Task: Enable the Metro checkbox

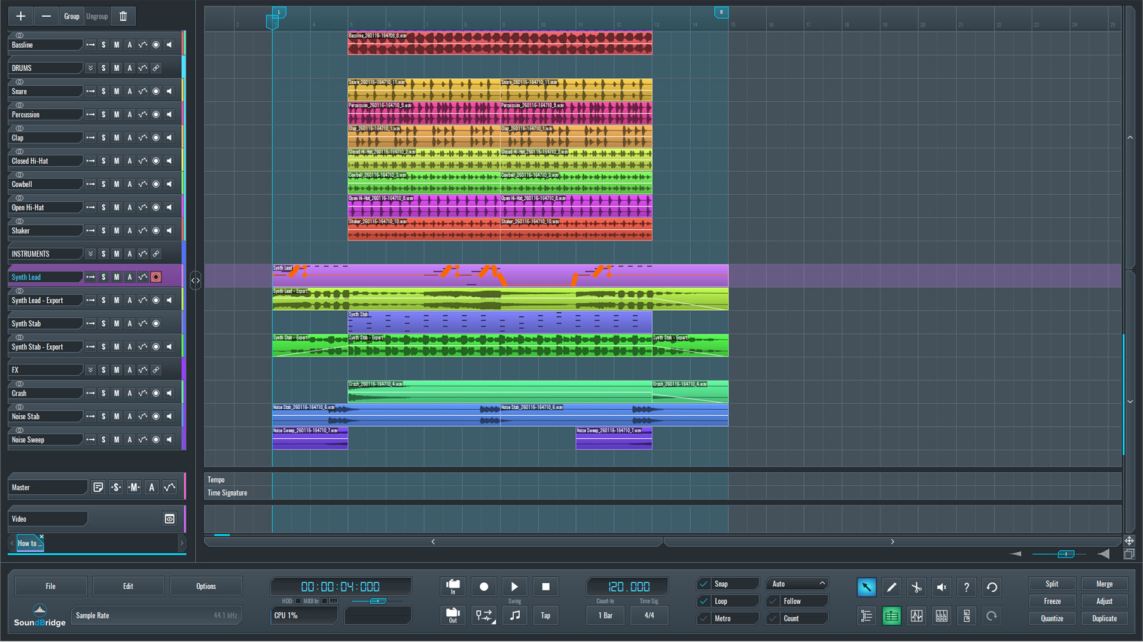Action: tap(704, 619)
